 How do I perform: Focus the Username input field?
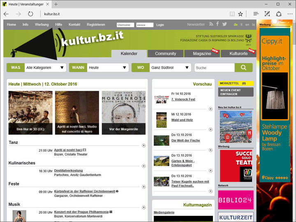(125, 25)
